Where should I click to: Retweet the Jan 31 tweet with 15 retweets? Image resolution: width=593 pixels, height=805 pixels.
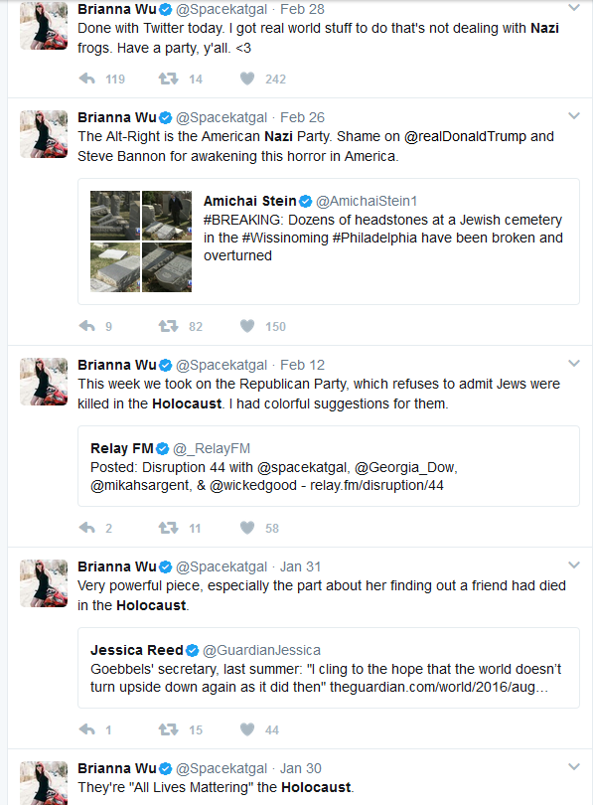point(168,729)
